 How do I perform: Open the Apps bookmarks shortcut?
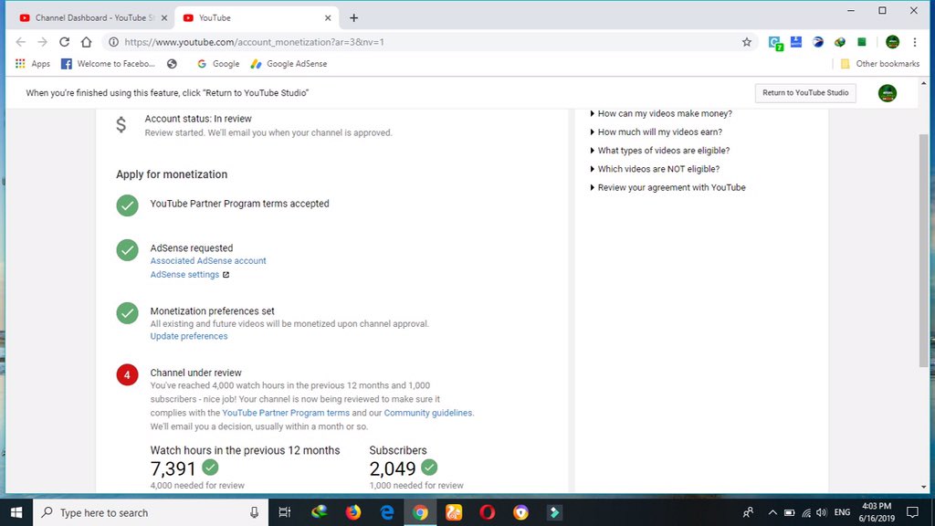(33, 64)
